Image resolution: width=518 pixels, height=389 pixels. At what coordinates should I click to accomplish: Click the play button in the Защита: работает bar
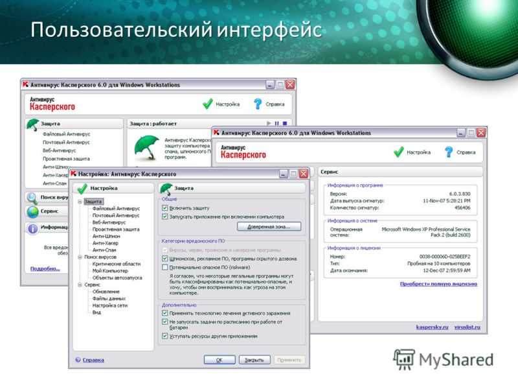pos(269,123)
